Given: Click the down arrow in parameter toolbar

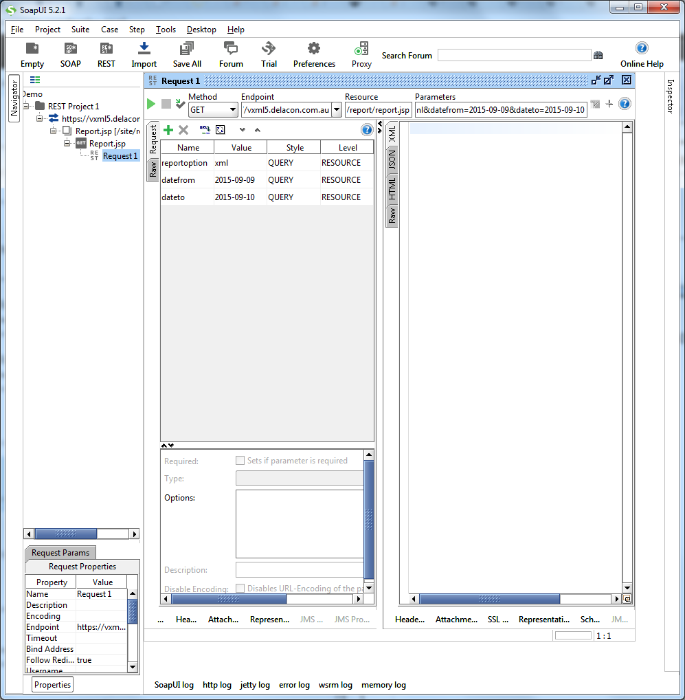Looking at the screenshot, I should 242,130.
